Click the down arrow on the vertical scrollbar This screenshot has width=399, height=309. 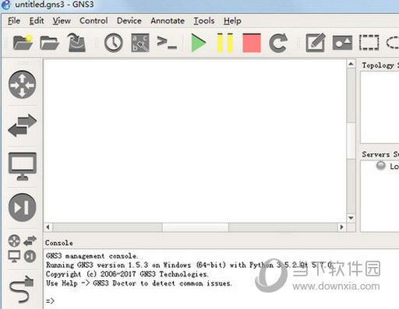click(x=351, y=218)
